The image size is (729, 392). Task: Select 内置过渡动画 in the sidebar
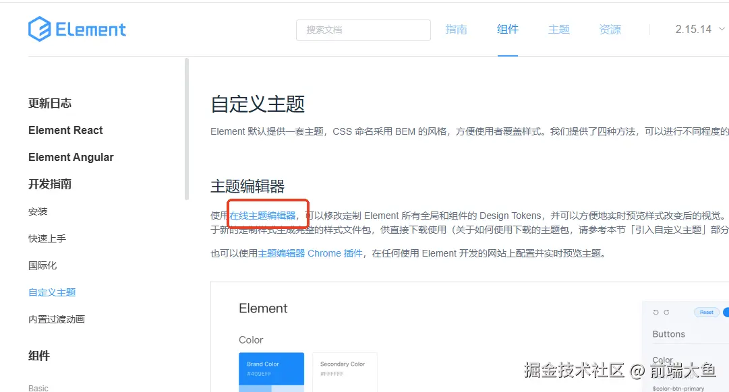point(56,319)
